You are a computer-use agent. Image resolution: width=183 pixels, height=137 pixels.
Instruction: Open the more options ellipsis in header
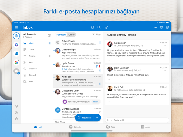point(156,27)
